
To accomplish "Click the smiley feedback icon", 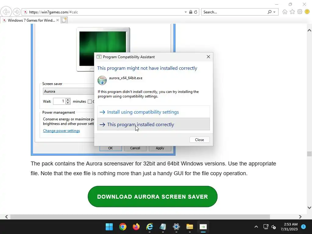I will 307,12.
